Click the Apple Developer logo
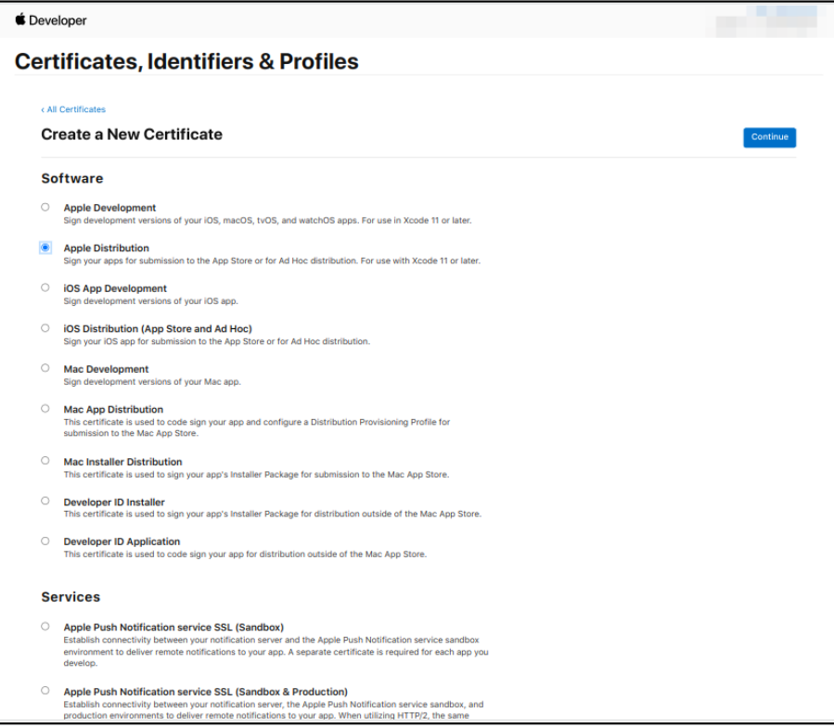Image resolution: width=834 pixels, height=726 pixels. (50, 20)
